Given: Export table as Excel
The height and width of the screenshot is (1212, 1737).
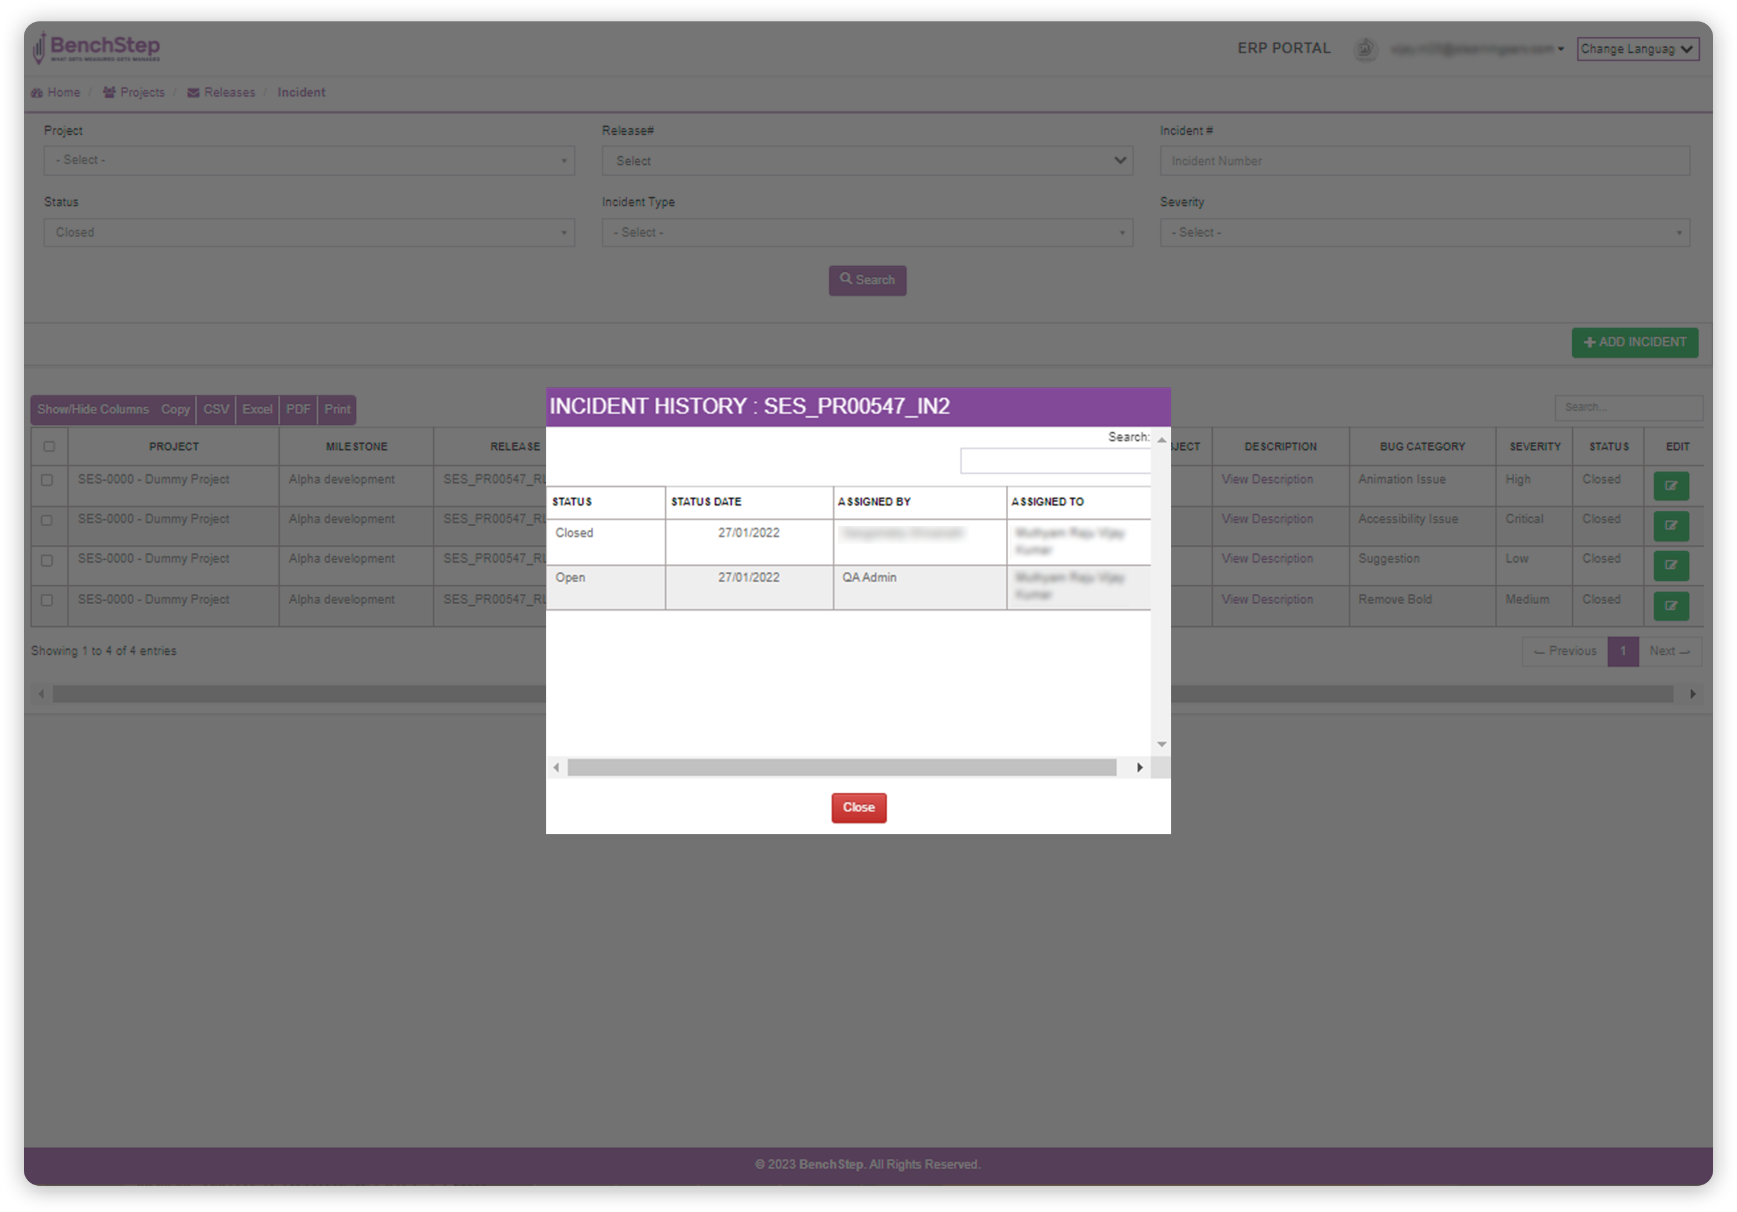Looking at the screenshot, I should coord(257,409).
